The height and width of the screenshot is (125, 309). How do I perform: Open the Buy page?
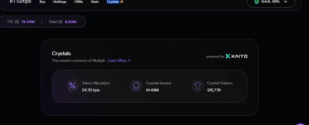click(42, 2)
